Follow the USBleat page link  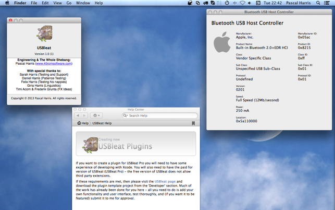click(x=165, y=181)
